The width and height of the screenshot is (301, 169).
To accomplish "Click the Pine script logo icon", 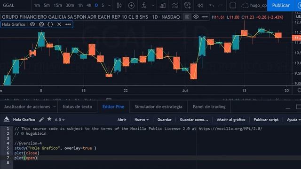I will coord(7,119).
